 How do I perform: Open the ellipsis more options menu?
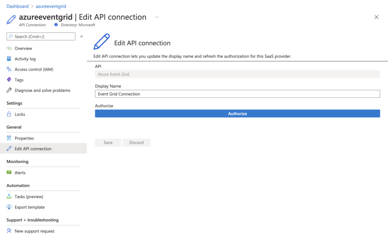(157, 17)
